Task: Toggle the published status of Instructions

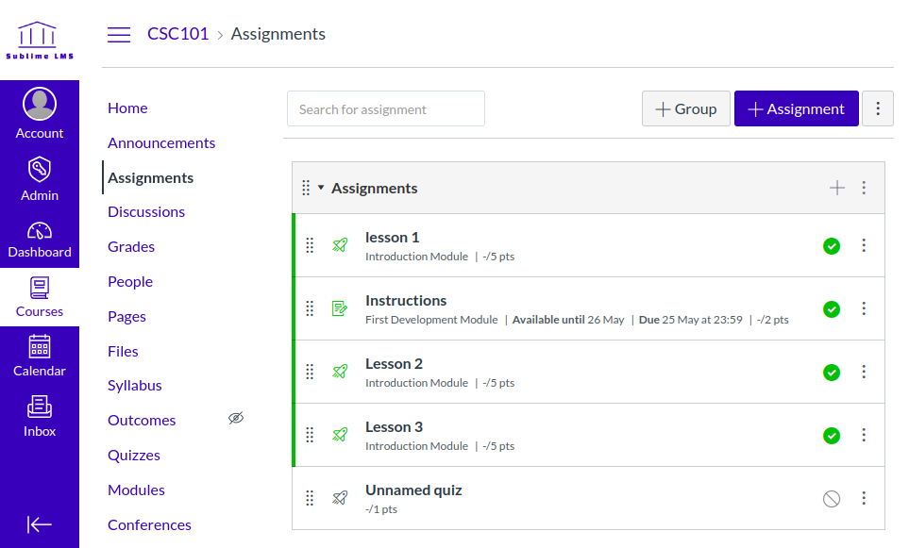Action: (831, 309)
